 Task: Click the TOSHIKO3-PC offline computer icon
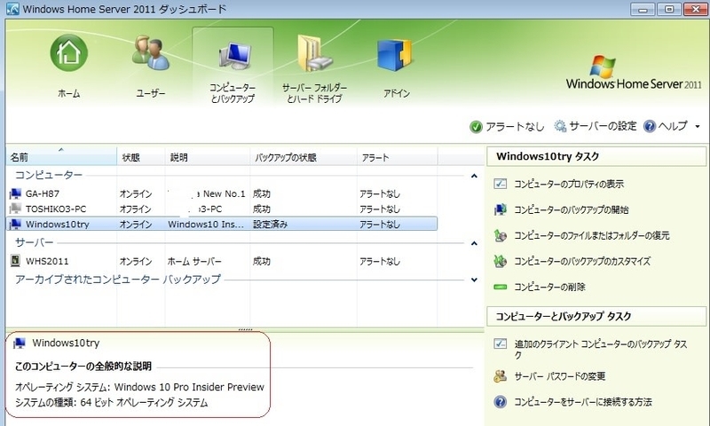(x=16, y=209)
